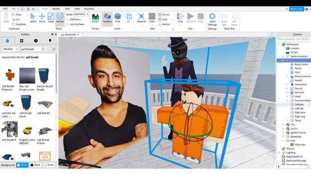Open Game Settings

[212, 19]
